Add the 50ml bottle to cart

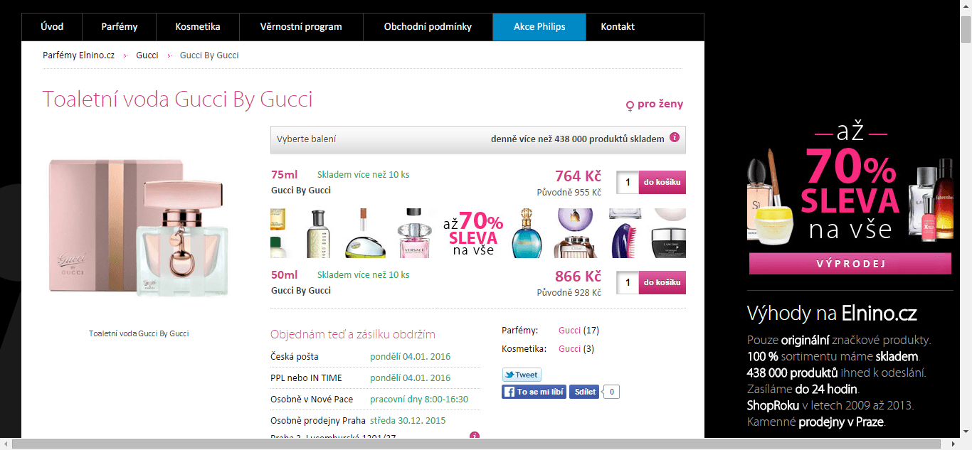[662, 282]
